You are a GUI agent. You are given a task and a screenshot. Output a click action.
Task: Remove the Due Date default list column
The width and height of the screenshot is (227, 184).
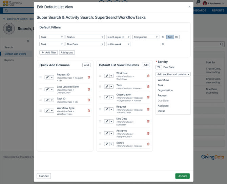point(148,121)
